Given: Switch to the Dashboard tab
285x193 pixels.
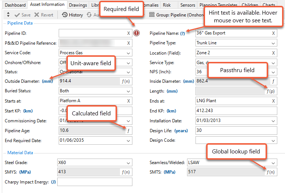Looking at the screenshot, I should pos(15,5).
